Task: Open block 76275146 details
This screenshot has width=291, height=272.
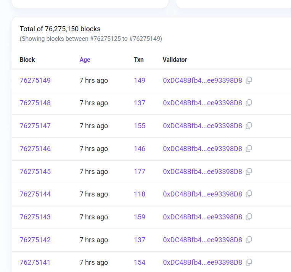Action: pyautogui.click(x=35, y=149)
